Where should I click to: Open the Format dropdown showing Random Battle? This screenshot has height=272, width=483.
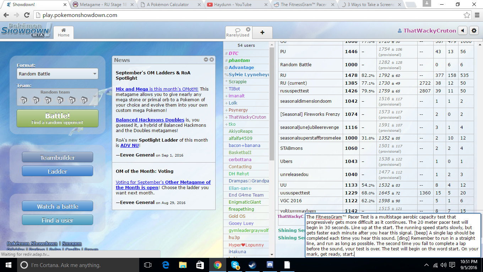58,74
